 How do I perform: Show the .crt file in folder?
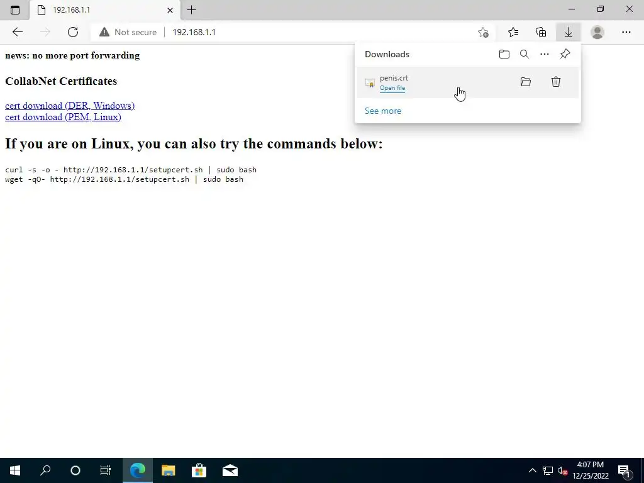pyautogui.click(x=526, y=82)
